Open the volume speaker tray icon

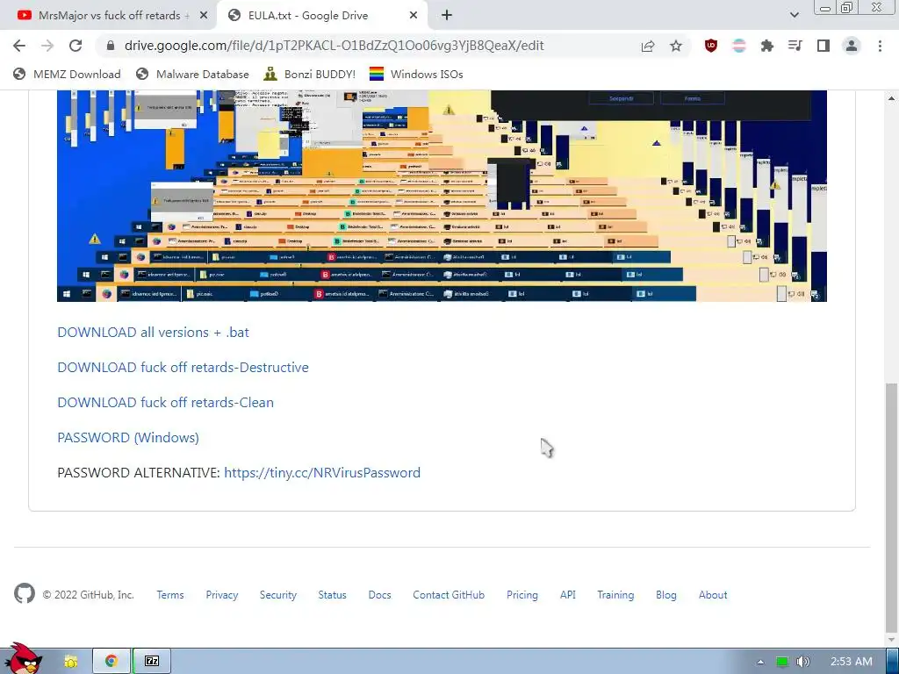[x=803, y=662]
